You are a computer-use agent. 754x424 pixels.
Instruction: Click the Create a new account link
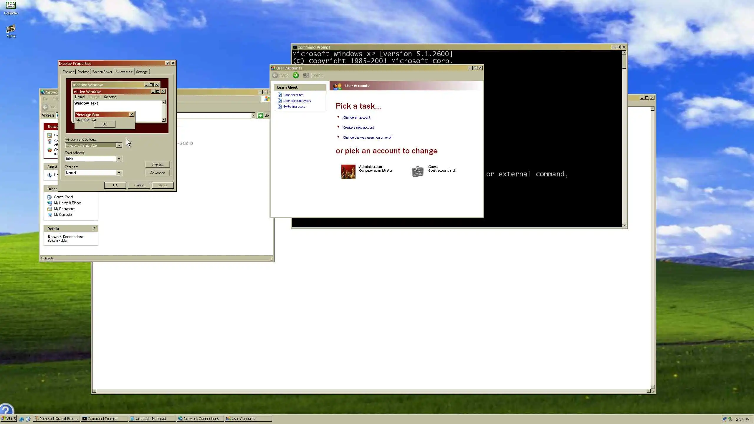pos(358,127)
